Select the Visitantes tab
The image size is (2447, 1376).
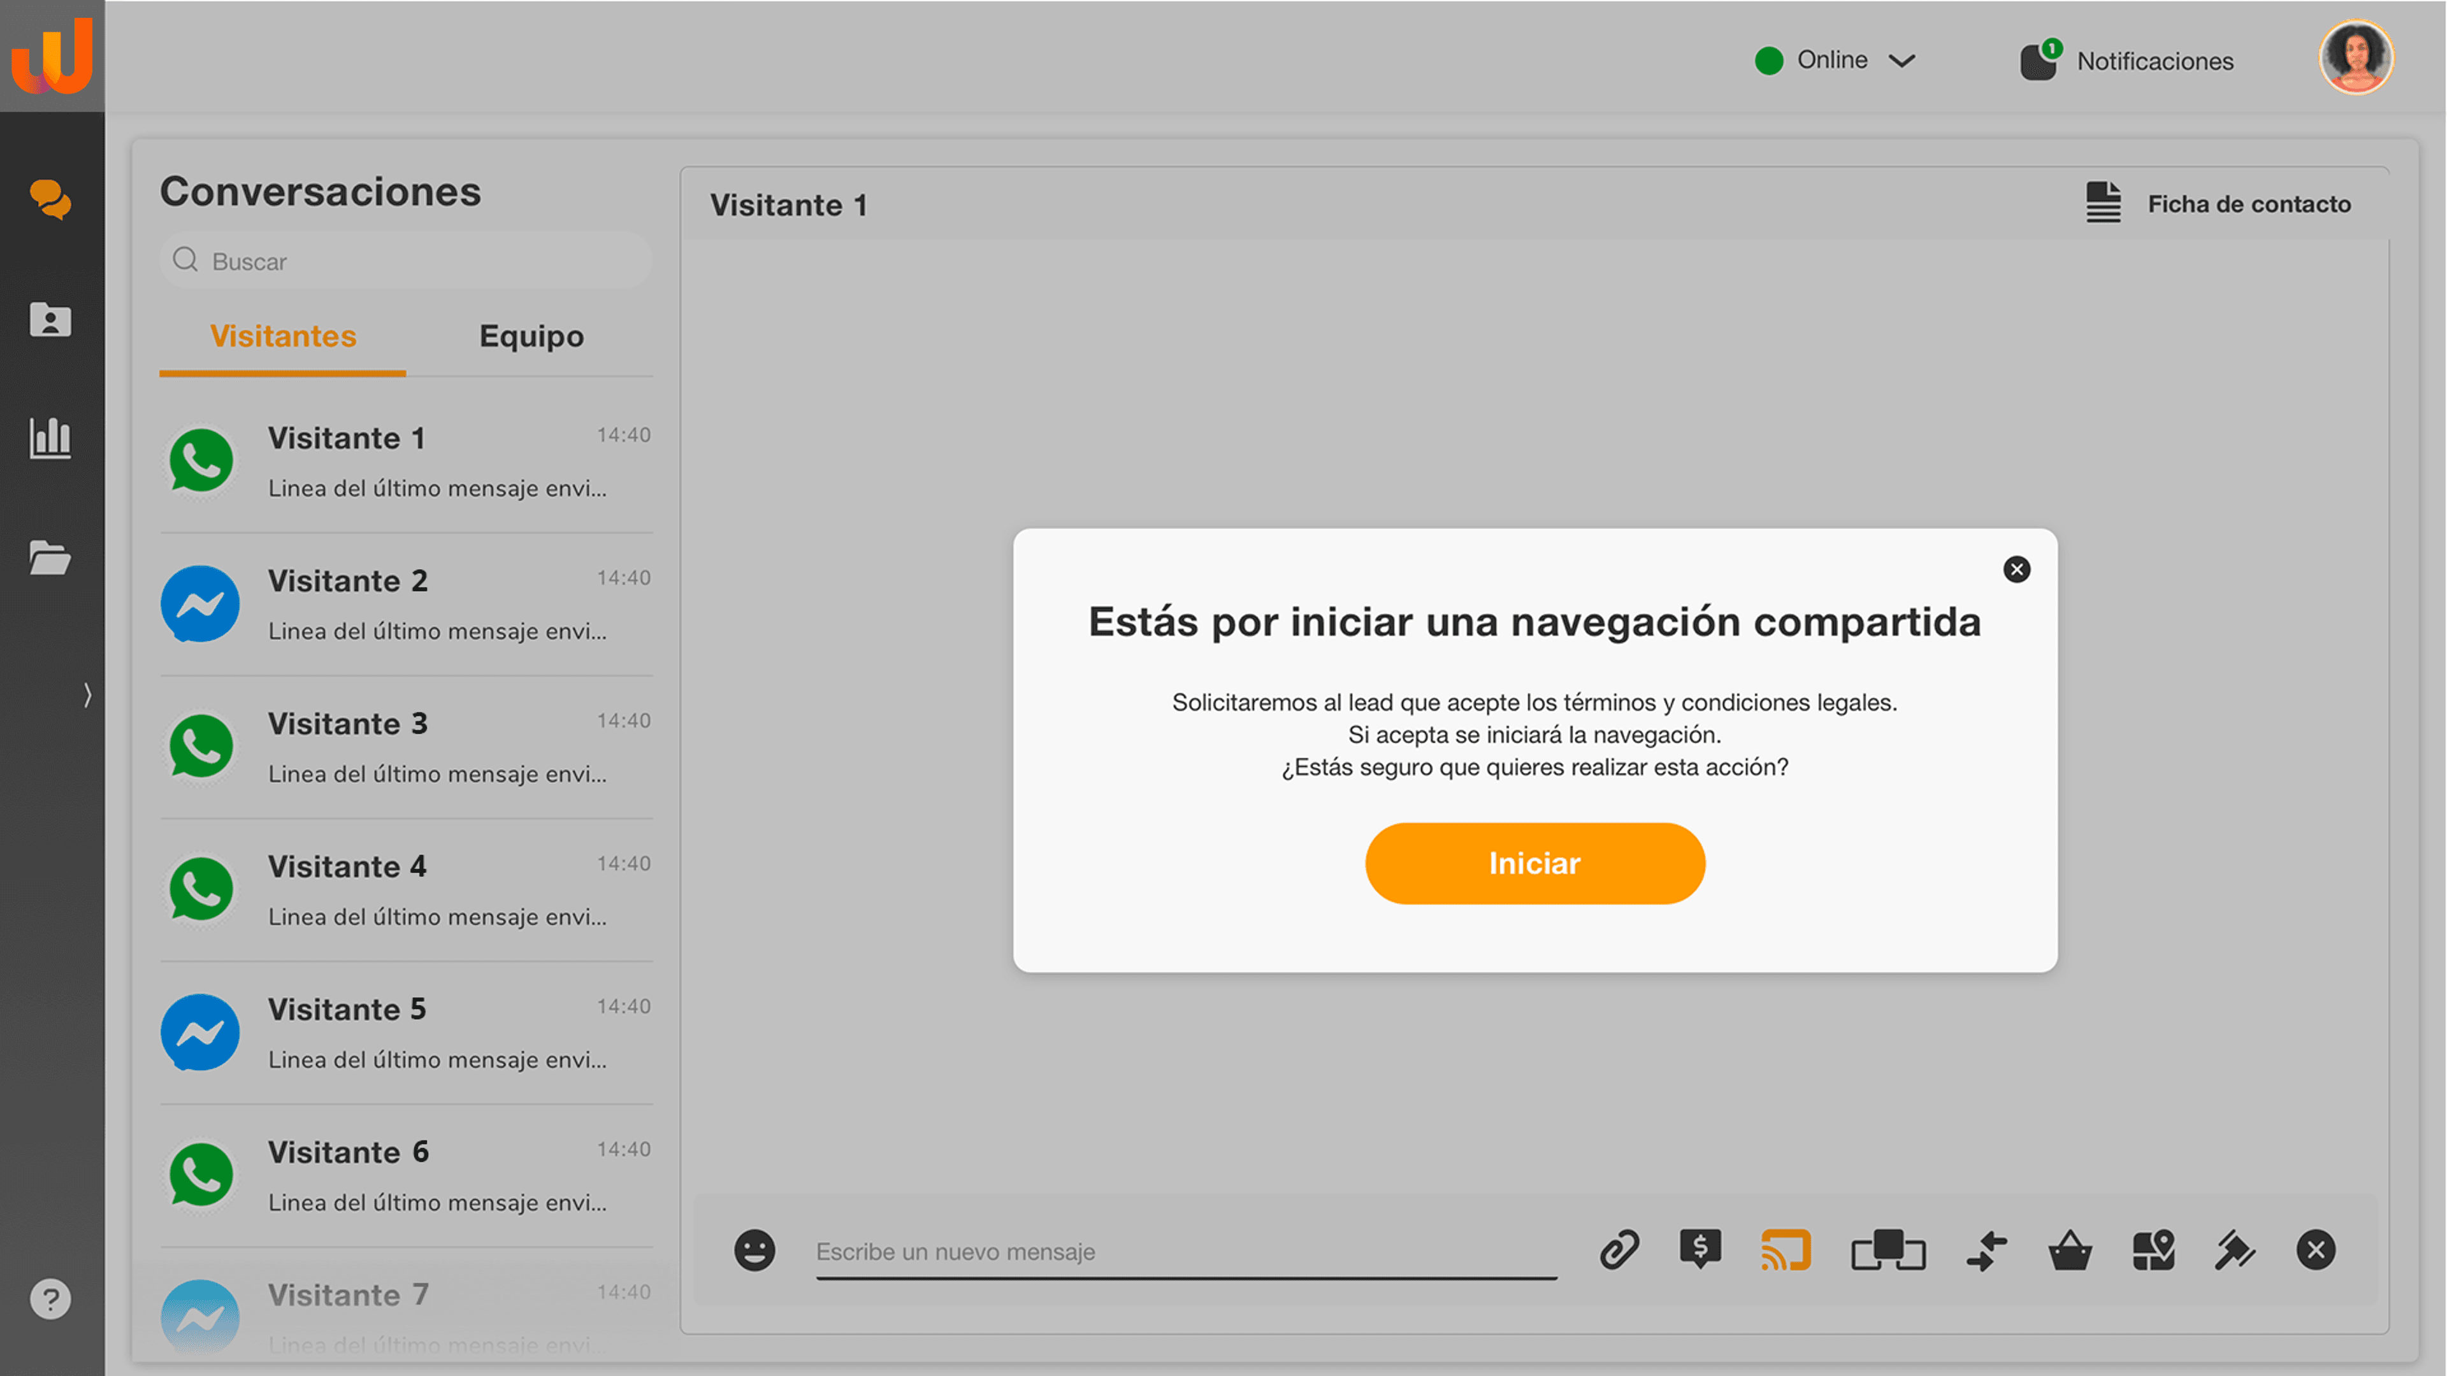pos(283,336)
